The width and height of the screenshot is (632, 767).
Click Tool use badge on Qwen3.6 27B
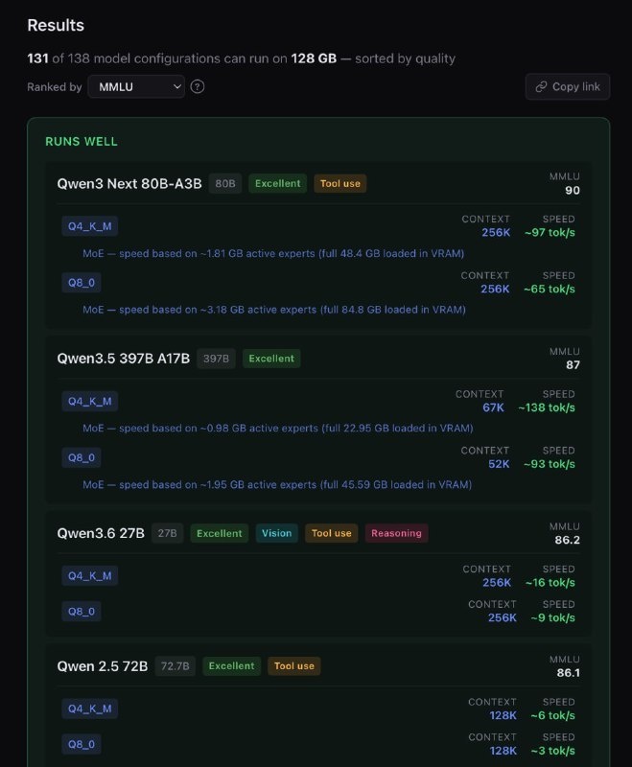tap(332, 533)
